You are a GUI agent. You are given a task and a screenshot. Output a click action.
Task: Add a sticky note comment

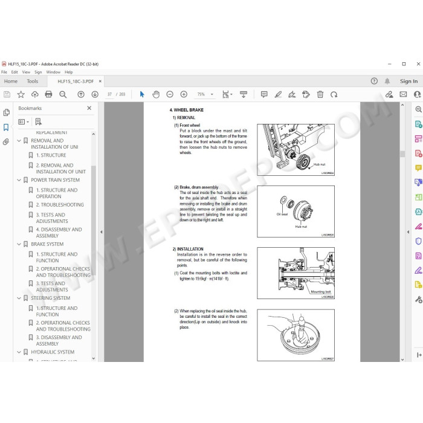click(x=264, y=94)
